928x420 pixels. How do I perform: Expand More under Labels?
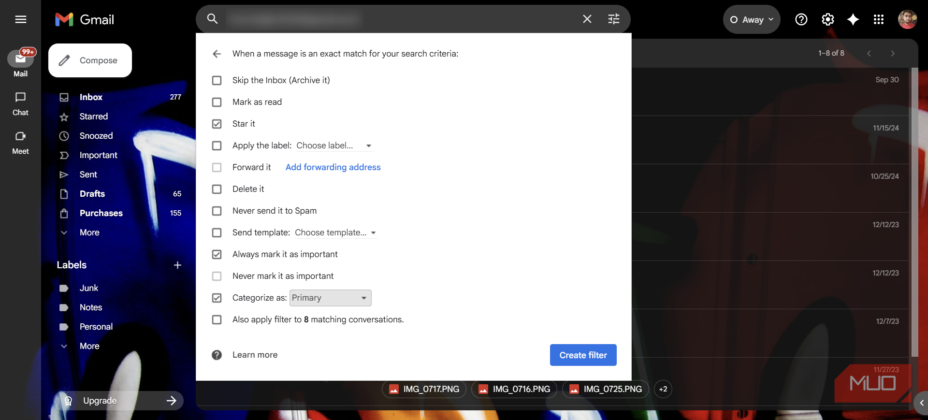click(89, 346)
